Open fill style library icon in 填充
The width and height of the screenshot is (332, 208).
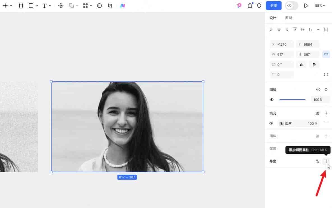317,114
